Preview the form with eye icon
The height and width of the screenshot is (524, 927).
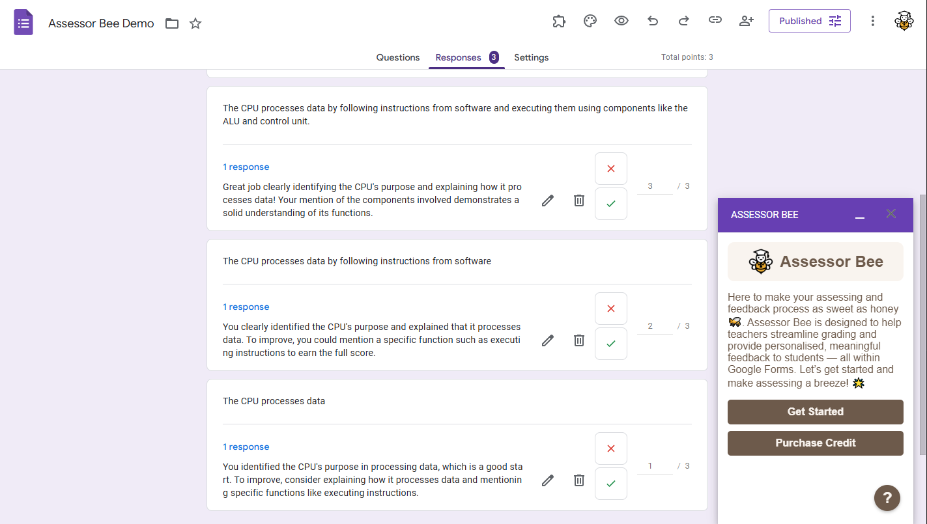pos(621,21)
